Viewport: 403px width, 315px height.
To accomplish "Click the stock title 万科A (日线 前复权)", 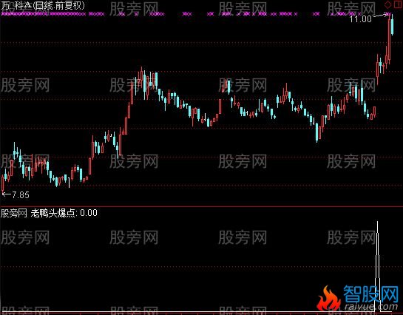I will coord(43,5).
